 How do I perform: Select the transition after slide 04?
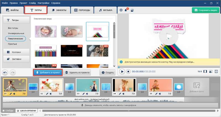pyautogui.click(x=142, y=87)
